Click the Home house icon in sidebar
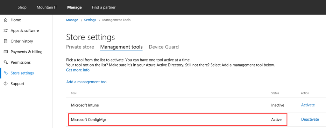The width and height of the screenshot is (326, 128). pos(5,20)
